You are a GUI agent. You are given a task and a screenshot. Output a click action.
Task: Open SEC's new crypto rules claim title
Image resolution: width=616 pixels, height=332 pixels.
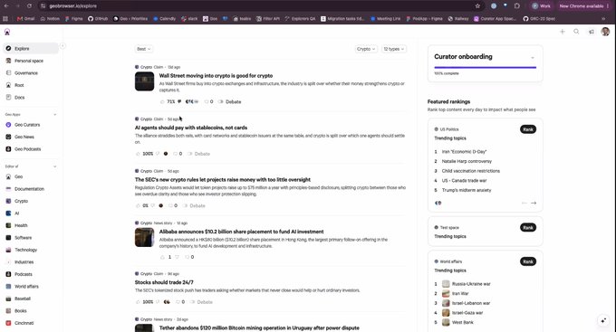pos(222,179)
